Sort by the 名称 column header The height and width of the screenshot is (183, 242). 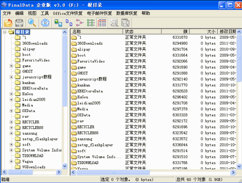pyautogui.click(x=97, y=31)
